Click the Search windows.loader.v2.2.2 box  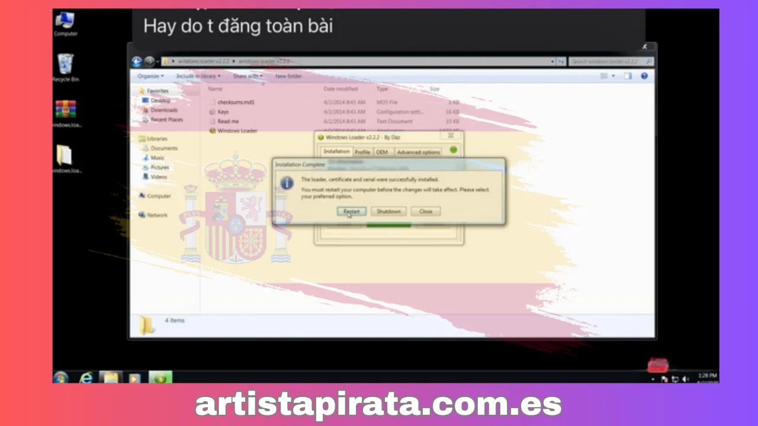point(611,62)
